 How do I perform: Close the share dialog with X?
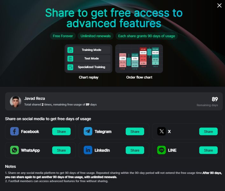[219, 6]
